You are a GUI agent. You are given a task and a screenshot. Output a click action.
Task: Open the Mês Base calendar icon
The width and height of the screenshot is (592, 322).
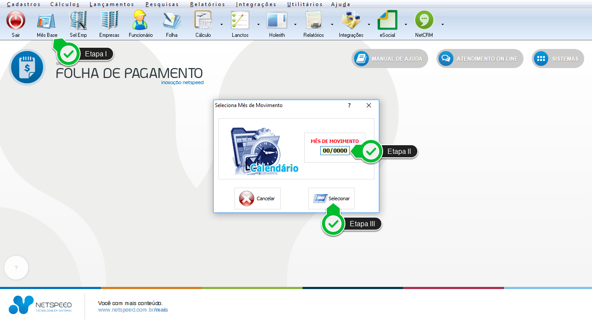tap(46, 20)
